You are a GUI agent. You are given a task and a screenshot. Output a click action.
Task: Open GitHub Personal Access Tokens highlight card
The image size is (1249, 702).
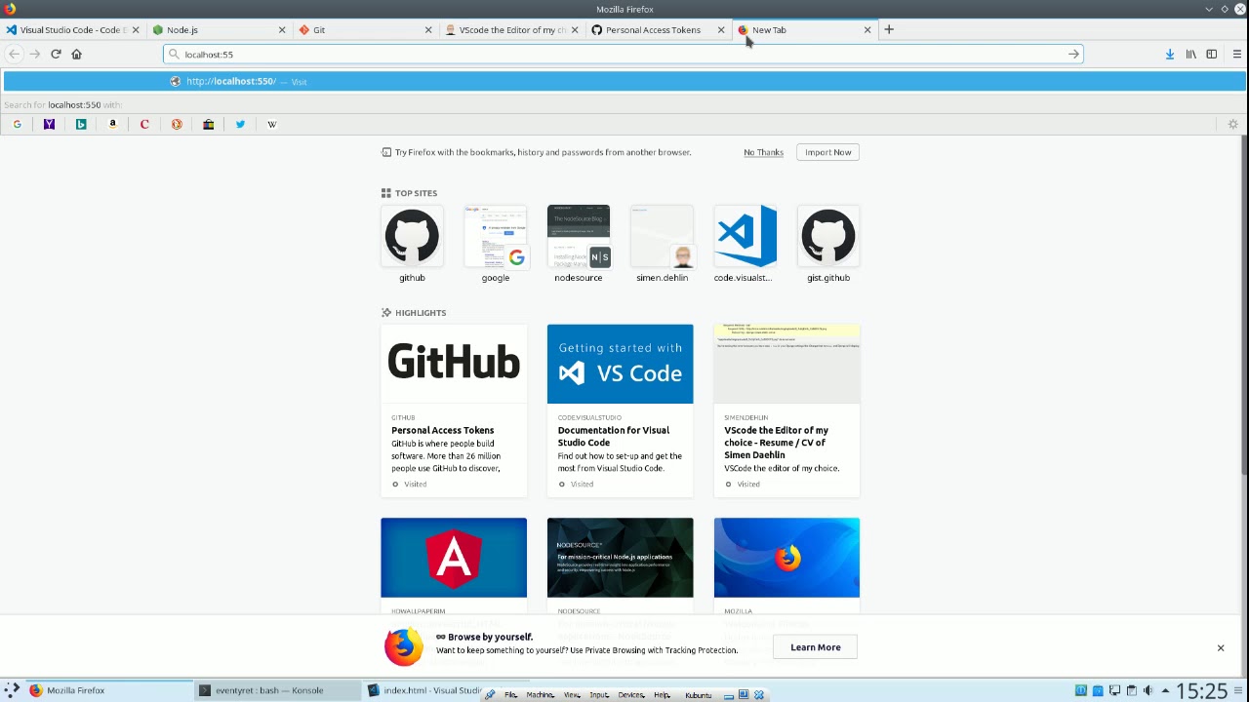point(454,410)
